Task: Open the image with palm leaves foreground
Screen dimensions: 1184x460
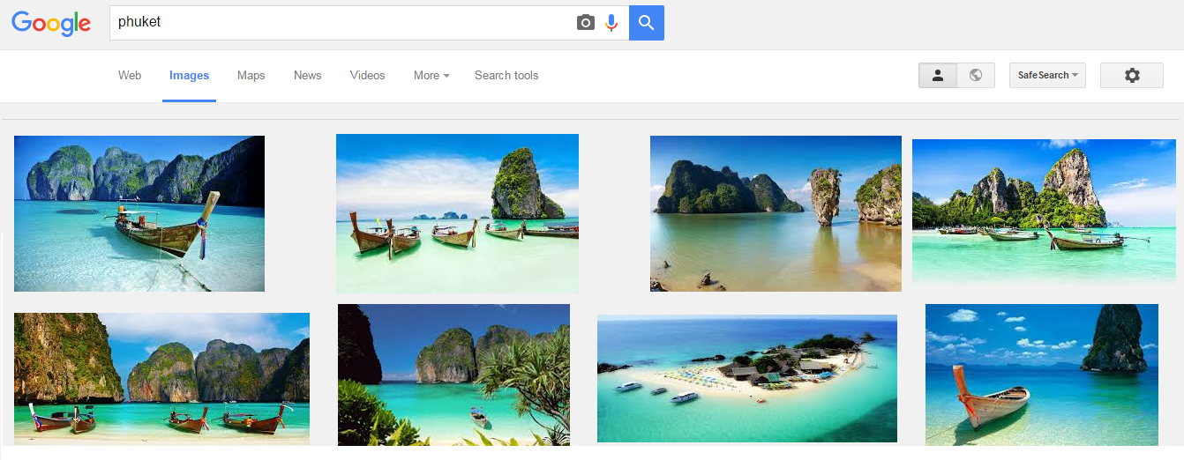Action: click(453, 375)
